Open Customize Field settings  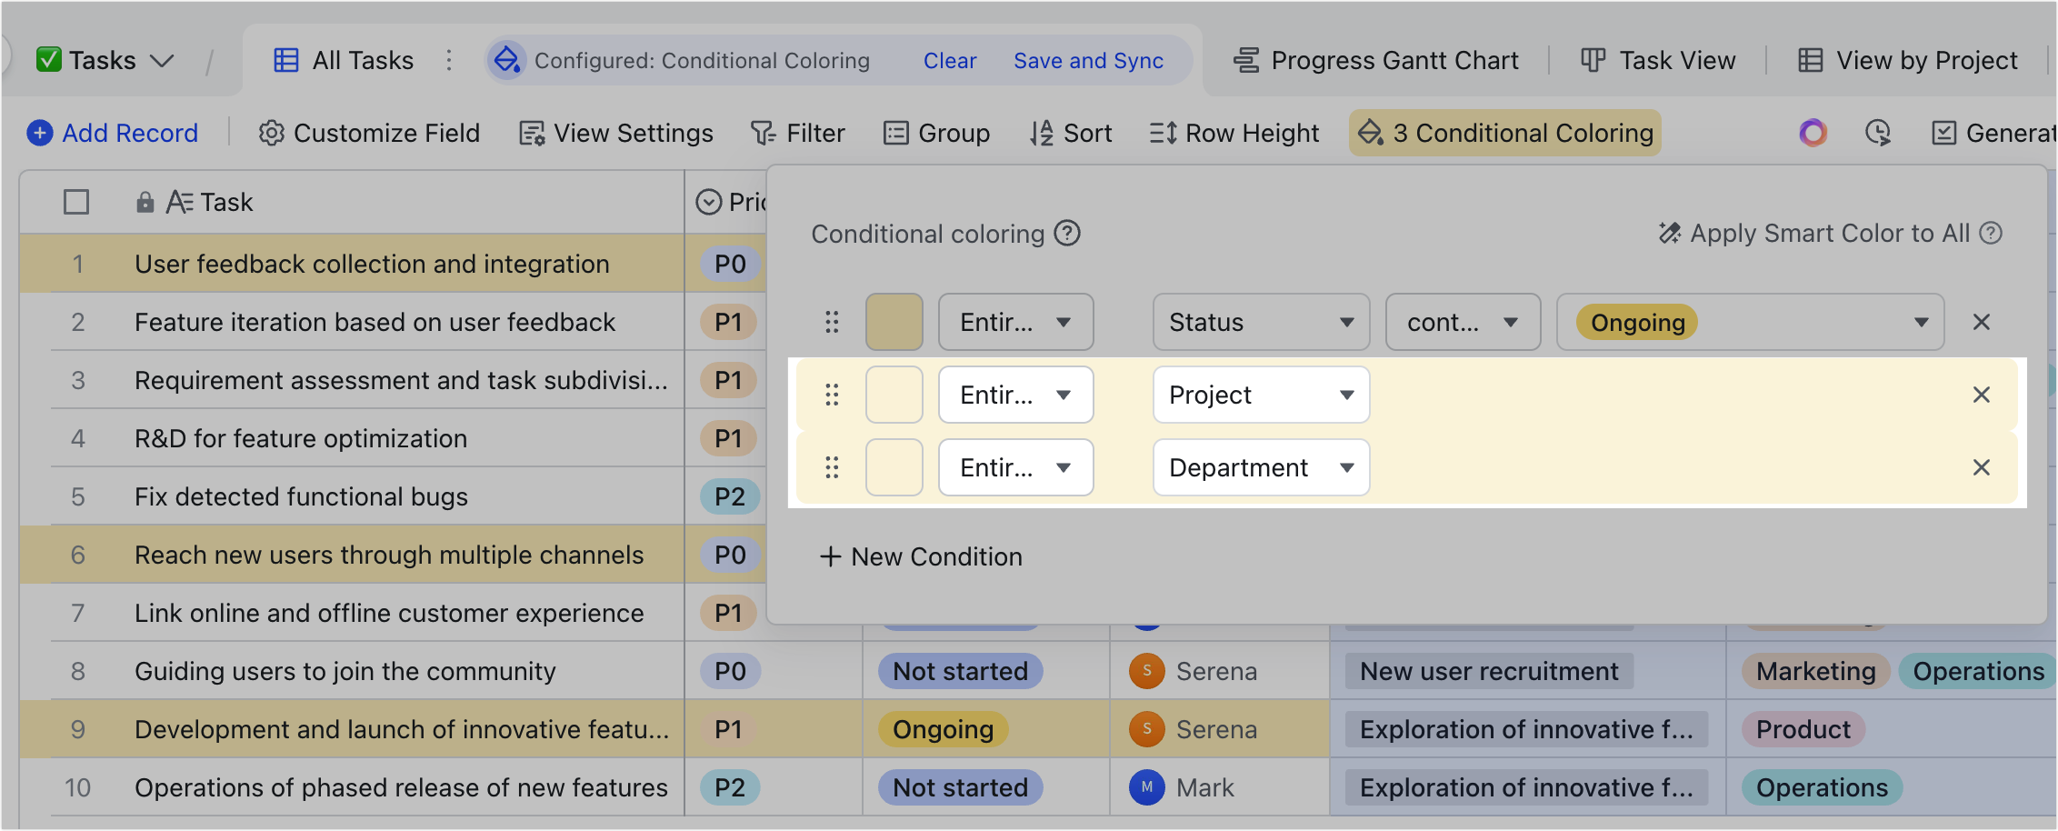click(369, 133)
